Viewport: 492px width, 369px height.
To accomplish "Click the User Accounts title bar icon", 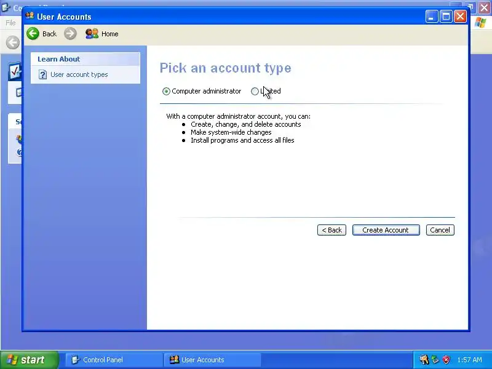I will tap(30, 16).
